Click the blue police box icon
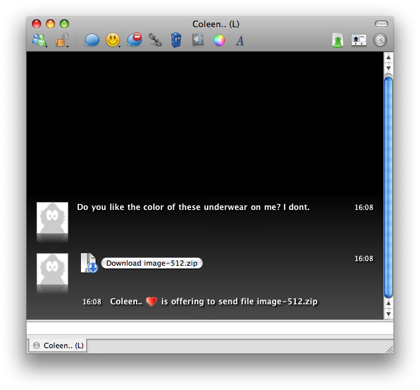The image size is (420, 390). (x=176, y=40)
